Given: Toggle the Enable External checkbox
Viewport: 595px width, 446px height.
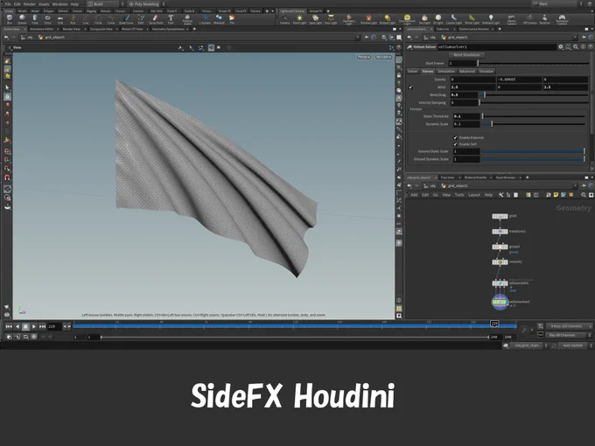Looking at the screenshot, I should click(x=455, y=137).
